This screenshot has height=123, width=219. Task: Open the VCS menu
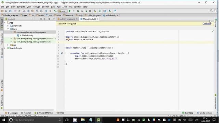click(x=71, y=7)
